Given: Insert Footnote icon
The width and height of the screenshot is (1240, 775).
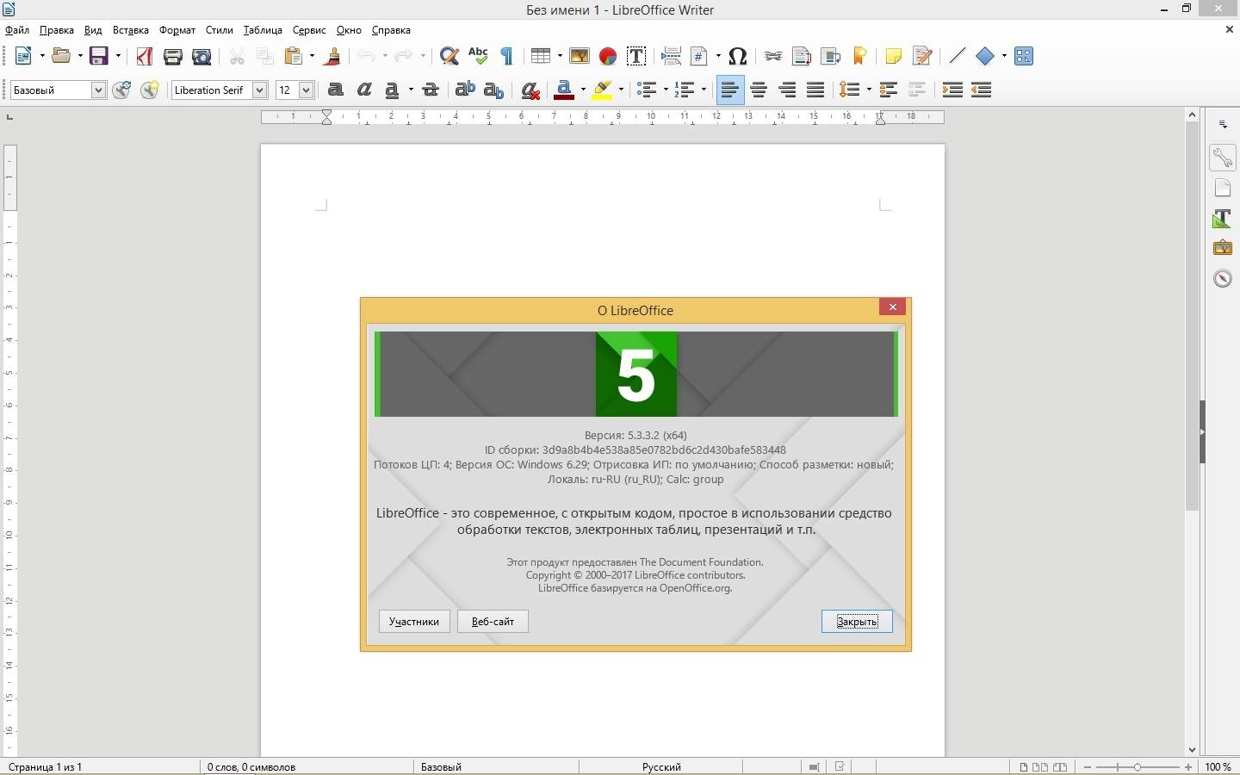Looking at the screenshot, I should 802,56.
